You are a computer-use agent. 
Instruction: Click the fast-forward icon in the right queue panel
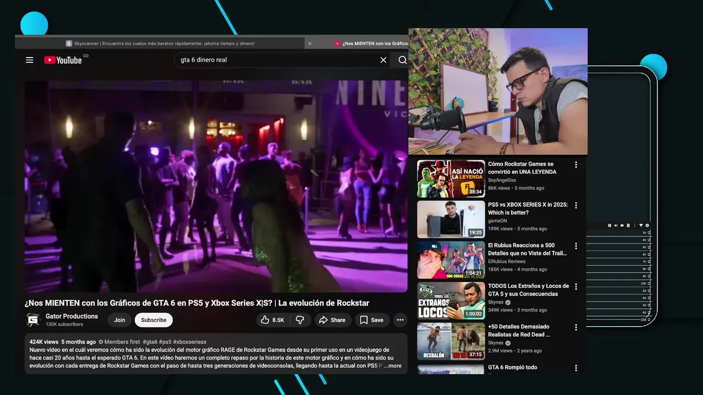pyautogui.click(x=622, y=225)
